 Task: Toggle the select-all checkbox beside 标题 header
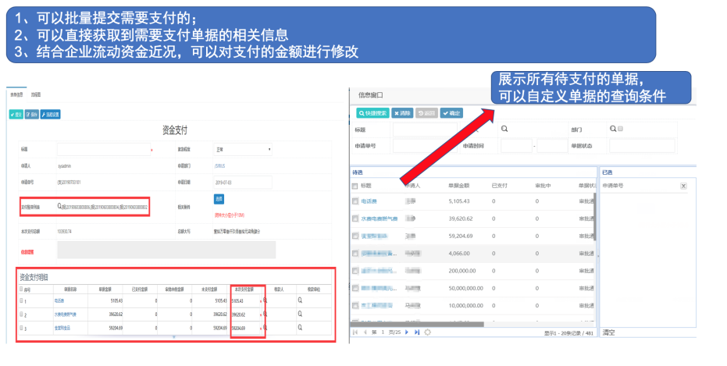click(x=355, y=186)
